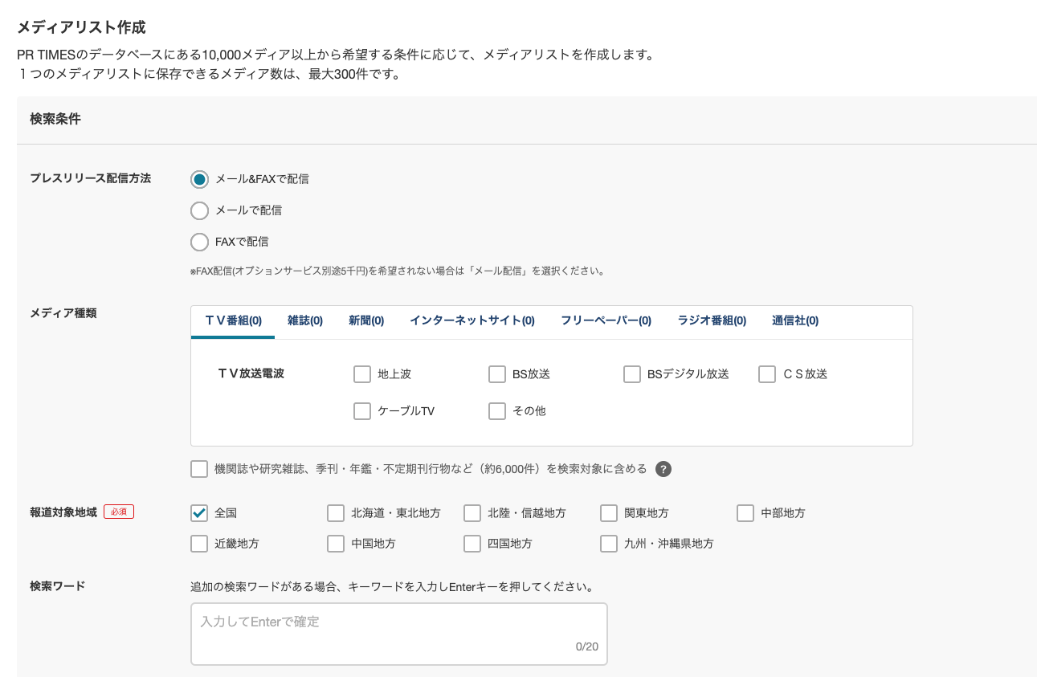This screenshot has height=677, width=1037.
Task: Click the FAX配信 option fee note
Action: click(398, 271)
